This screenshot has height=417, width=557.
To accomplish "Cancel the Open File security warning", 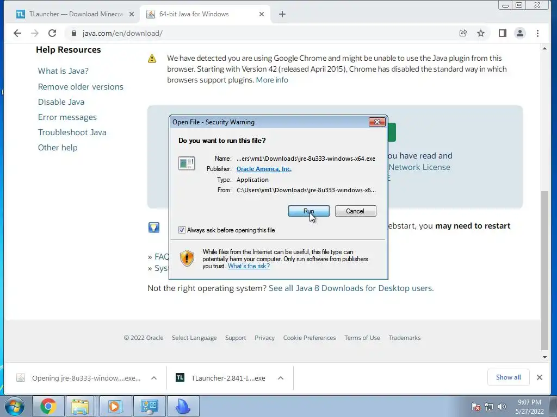I will coord(355,211).
